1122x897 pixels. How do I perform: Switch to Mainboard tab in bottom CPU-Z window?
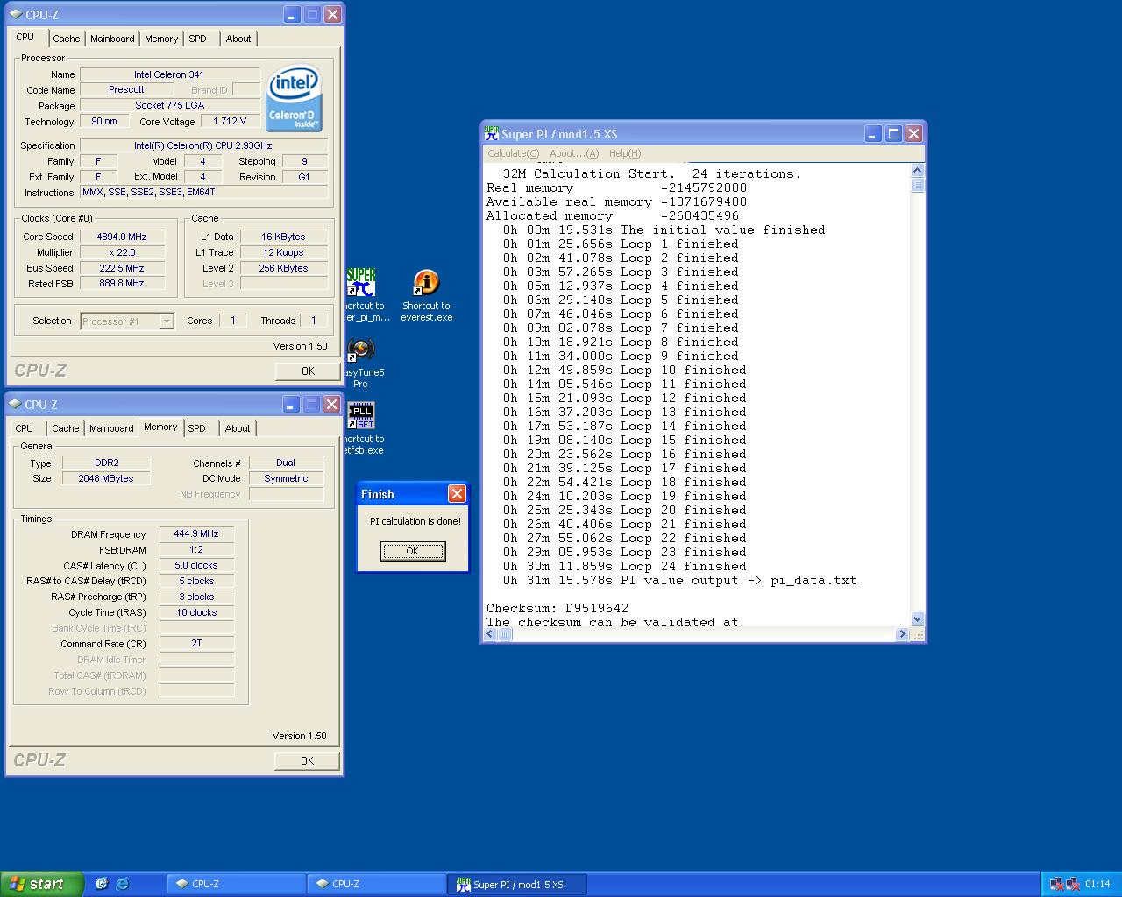click(x=111, y=428)
